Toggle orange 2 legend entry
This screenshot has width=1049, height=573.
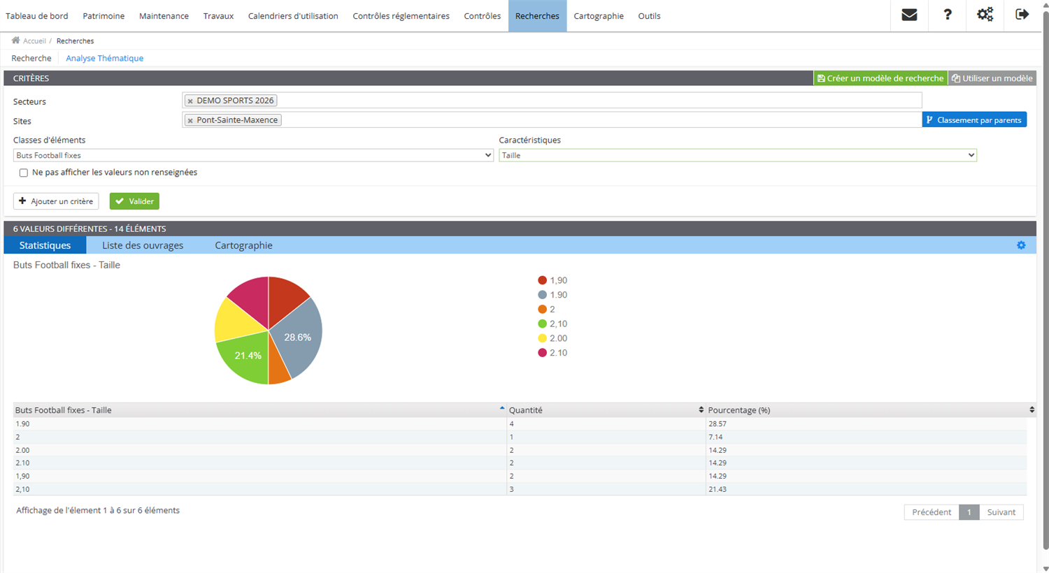click(546, 310)
